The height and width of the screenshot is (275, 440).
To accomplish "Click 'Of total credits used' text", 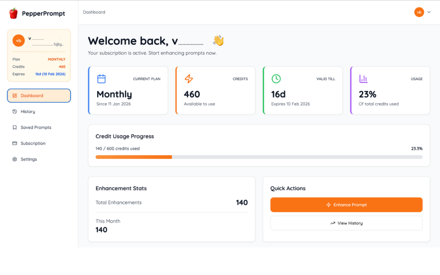I will pyautogui.click(x=379, y=104).
